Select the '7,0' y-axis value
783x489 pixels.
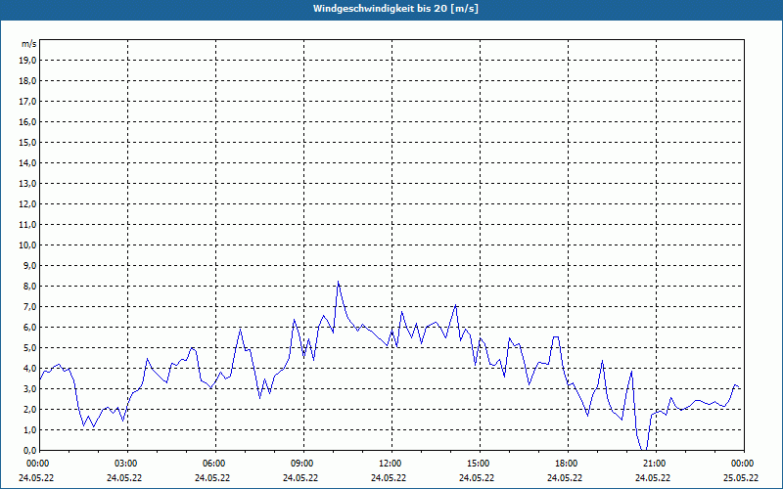[29, 306]
